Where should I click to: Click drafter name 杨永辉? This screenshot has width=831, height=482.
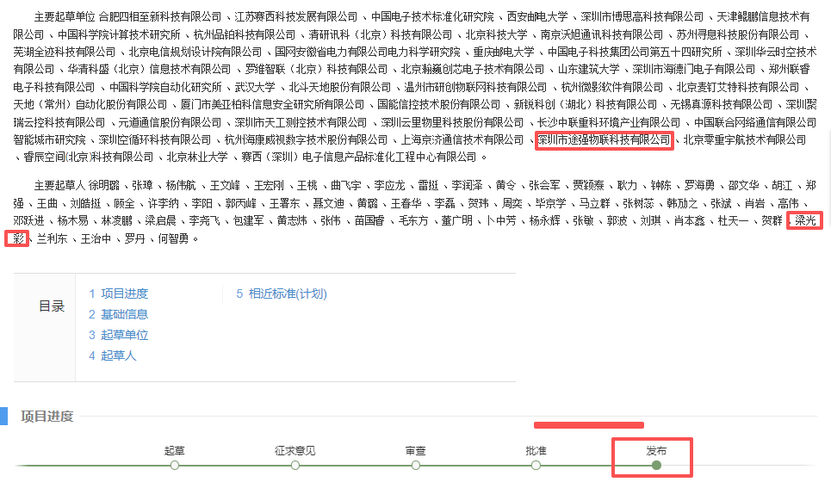pos(545,220)
